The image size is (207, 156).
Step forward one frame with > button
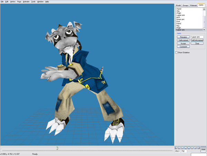click(x=189, y=148)
